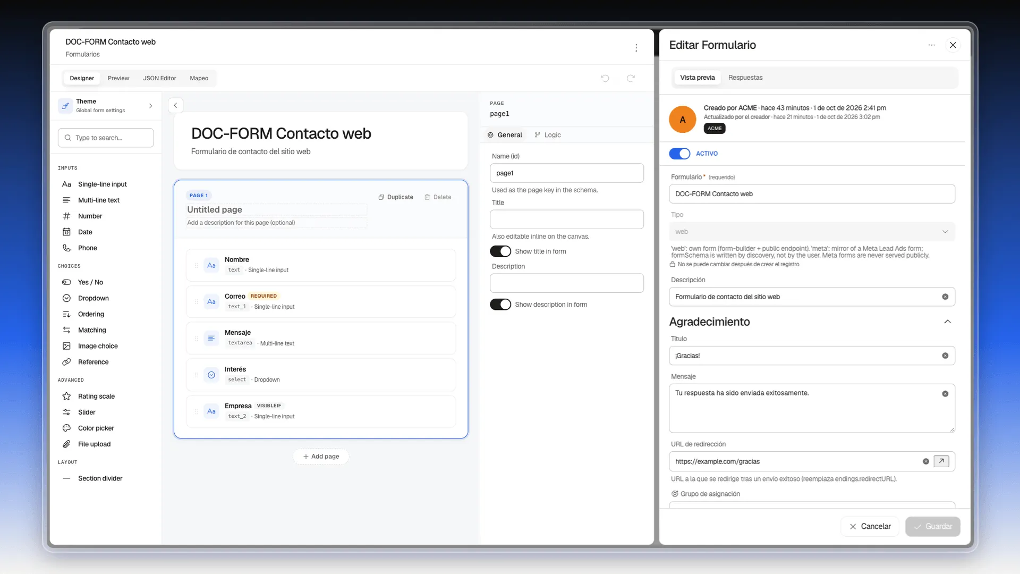
Task: Switch to the Respuestas tab
Action: [745, 78]
